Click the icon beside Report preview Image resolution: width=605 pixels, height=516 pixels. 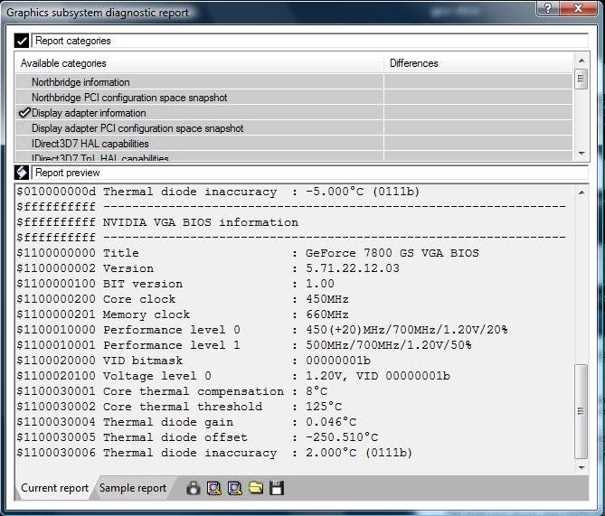(22, 173)
